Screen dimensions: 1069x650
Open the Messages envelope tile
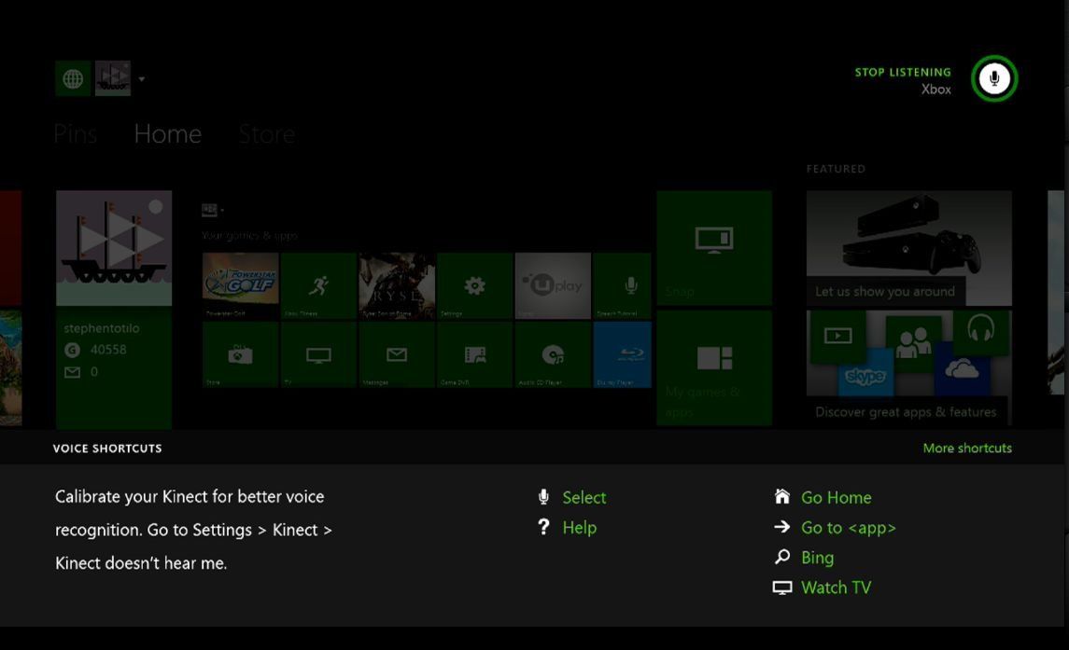pos(395,354)
